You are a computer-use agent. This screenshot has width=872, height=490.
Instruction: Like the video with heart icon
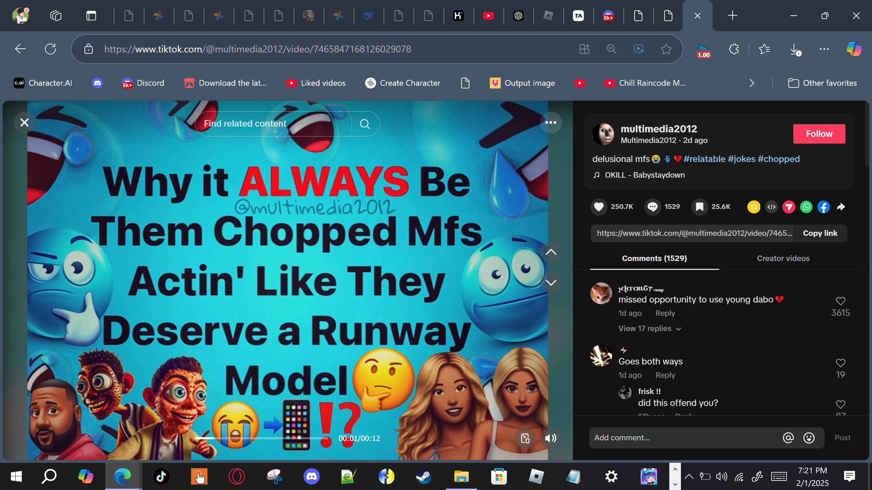tap(599, 207)
